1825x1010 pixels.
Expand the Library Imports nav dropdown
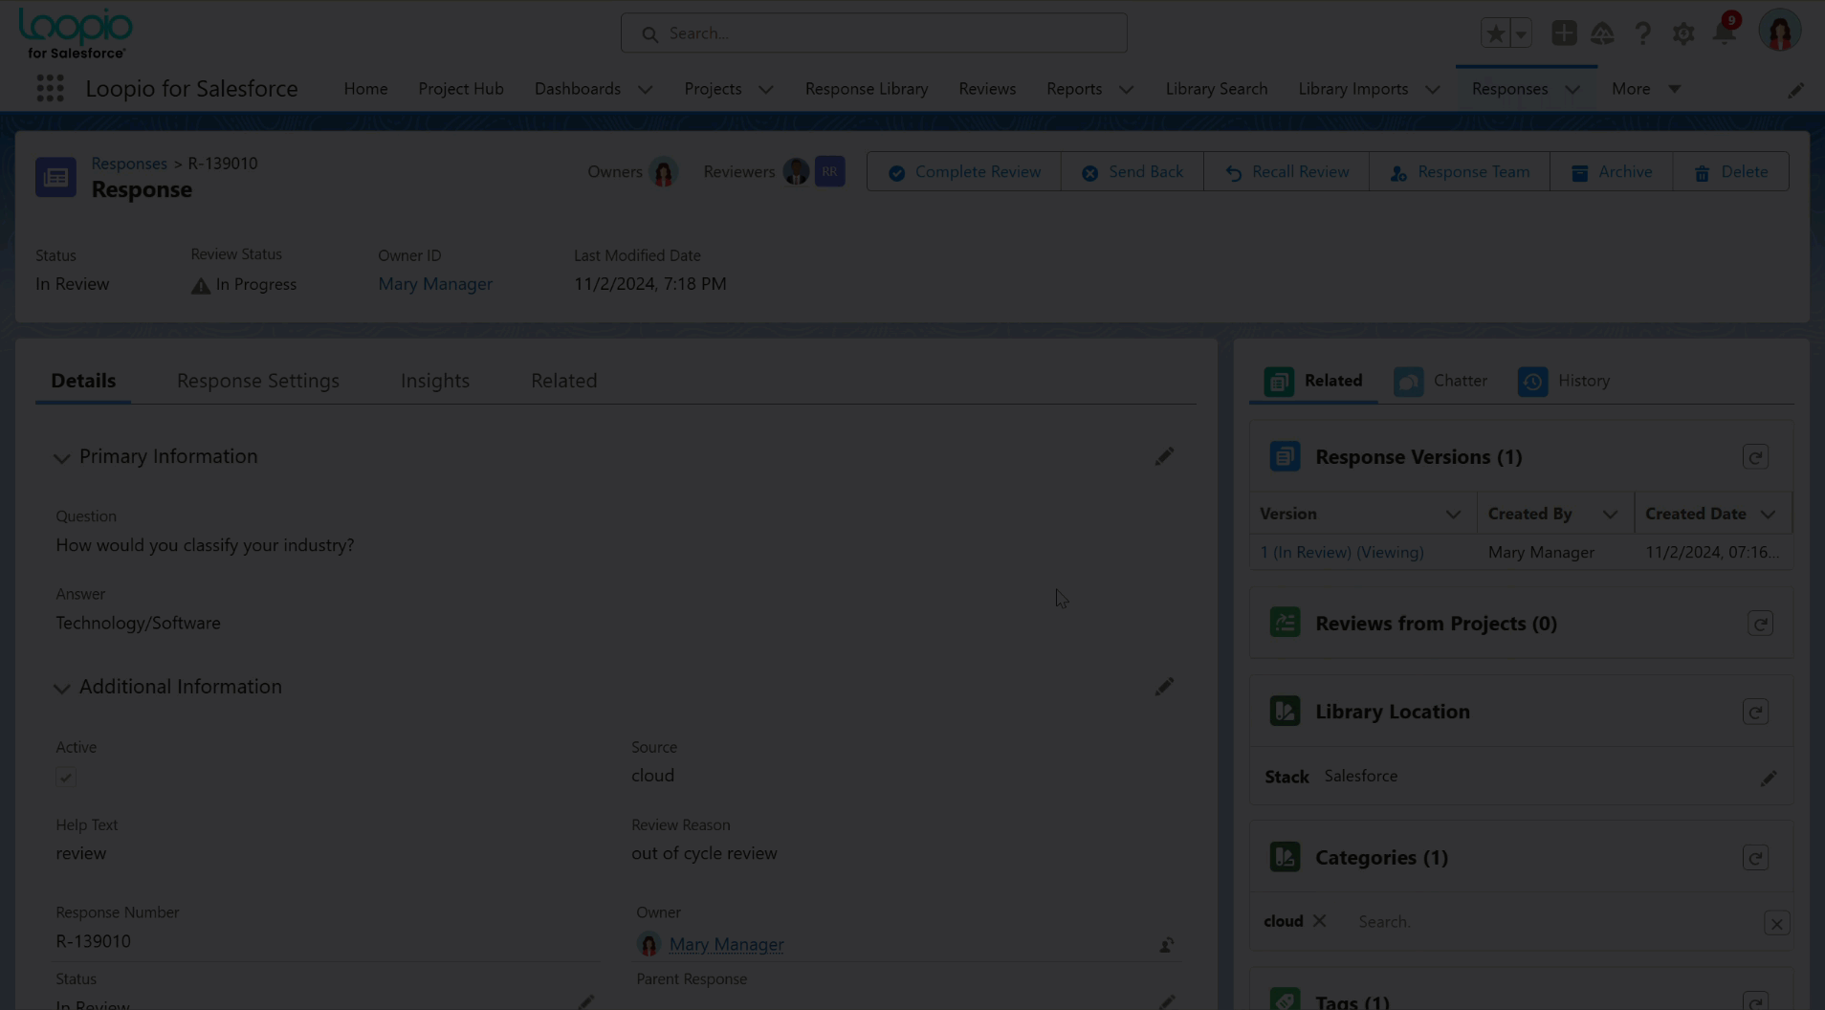pos(1433,89)
